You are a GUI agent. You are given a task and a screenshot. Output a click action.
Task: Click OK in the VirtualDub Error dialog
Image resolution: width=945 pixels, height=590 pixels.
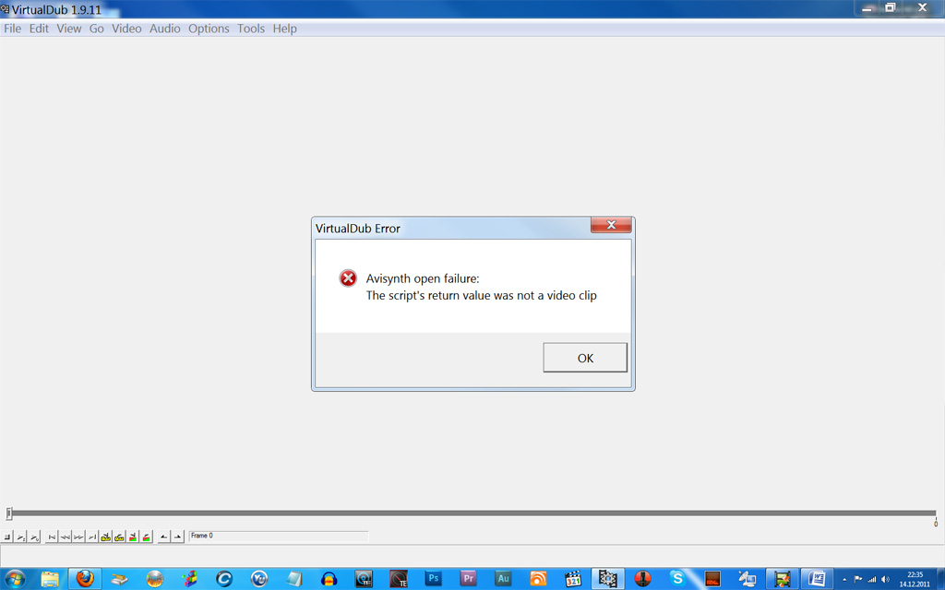pos(584,358)
